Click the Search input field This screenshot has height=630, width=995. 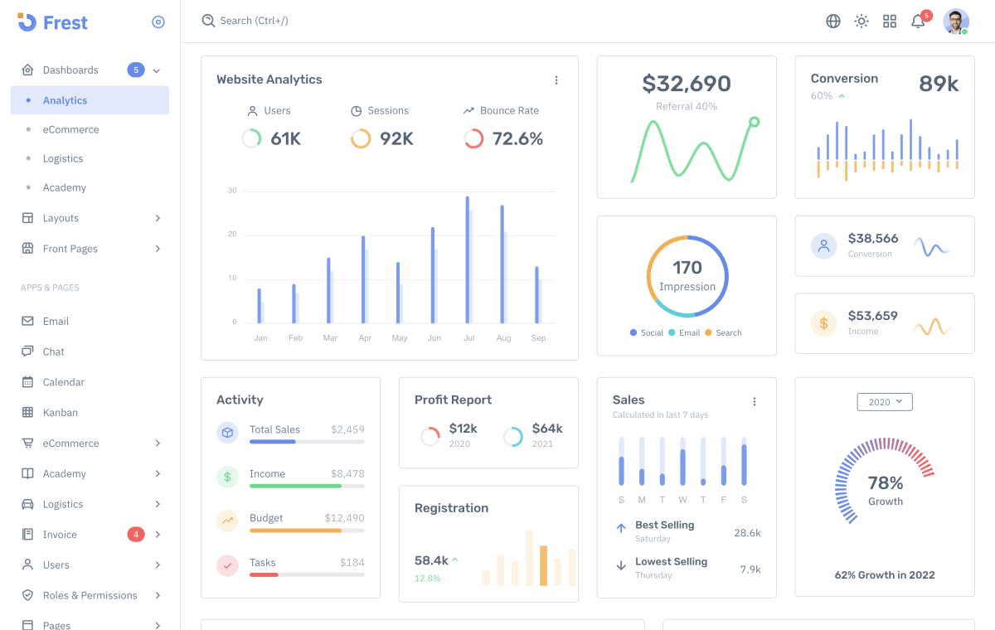[332, 21]
